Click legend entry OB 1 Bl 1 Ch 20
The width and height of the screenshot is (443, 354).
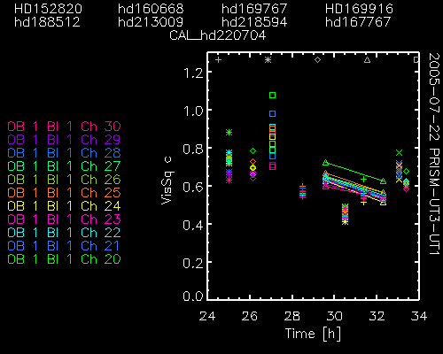pos(64,259)
